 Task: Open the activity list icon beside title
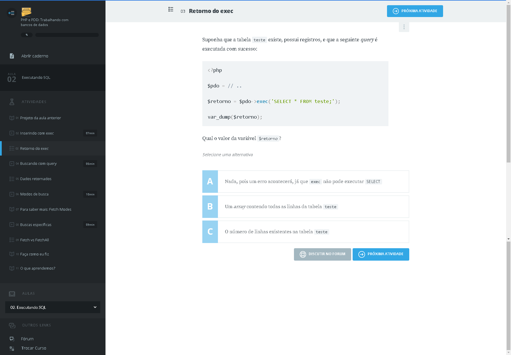[x=171, y=10]
